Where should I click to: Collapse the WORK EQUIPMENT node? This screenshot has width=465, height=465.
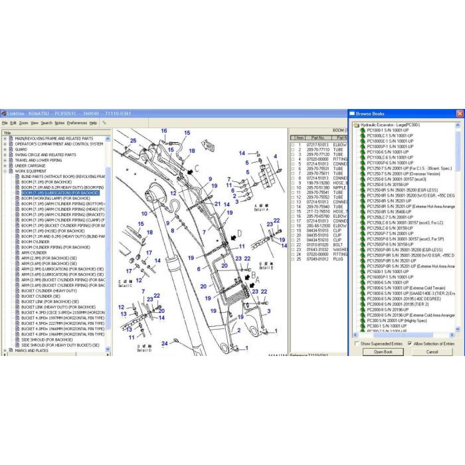tap(5, 171)
